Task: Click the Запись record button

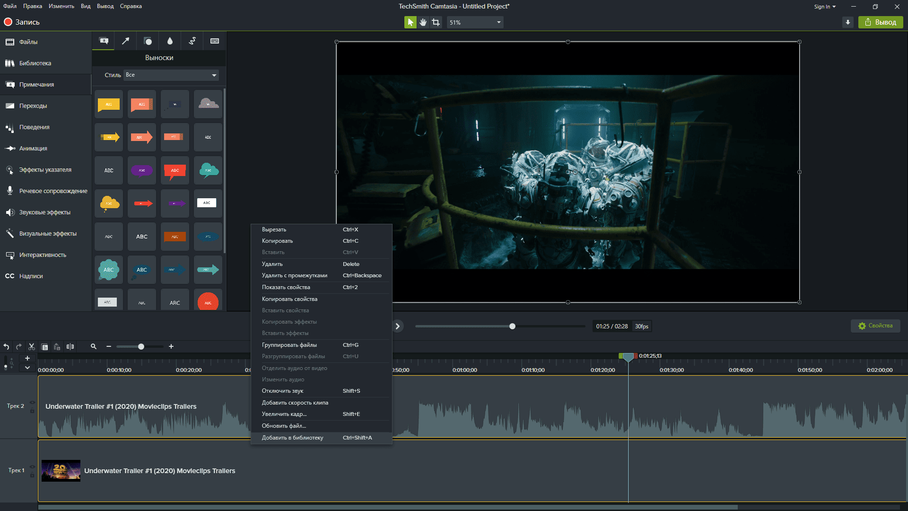Action: (x=22, y=22)
